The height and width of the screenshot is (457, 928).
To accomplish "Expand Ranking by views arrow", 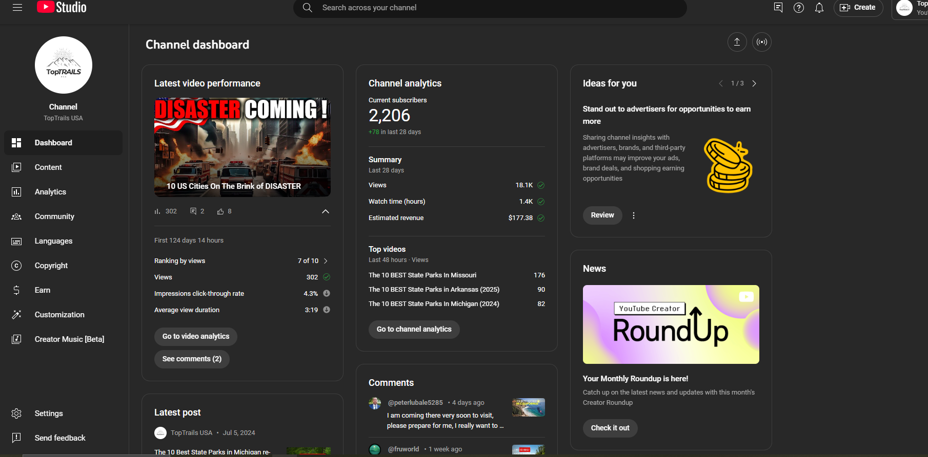I will tap(326, 261).
